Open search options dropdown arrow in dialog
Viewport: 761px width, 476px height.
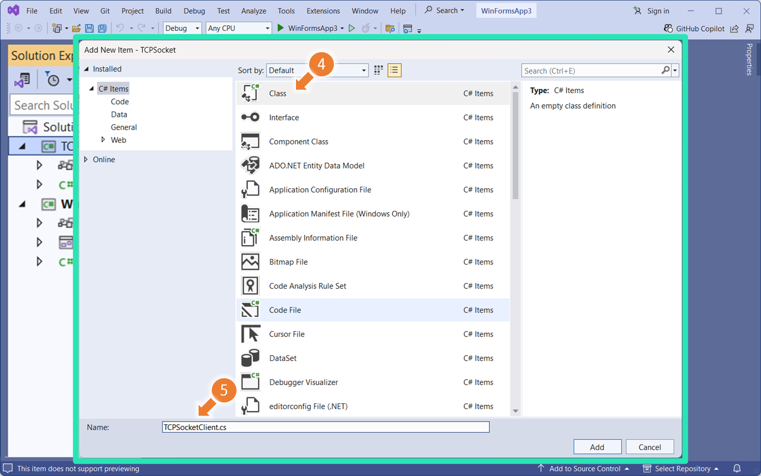[675, 70]
